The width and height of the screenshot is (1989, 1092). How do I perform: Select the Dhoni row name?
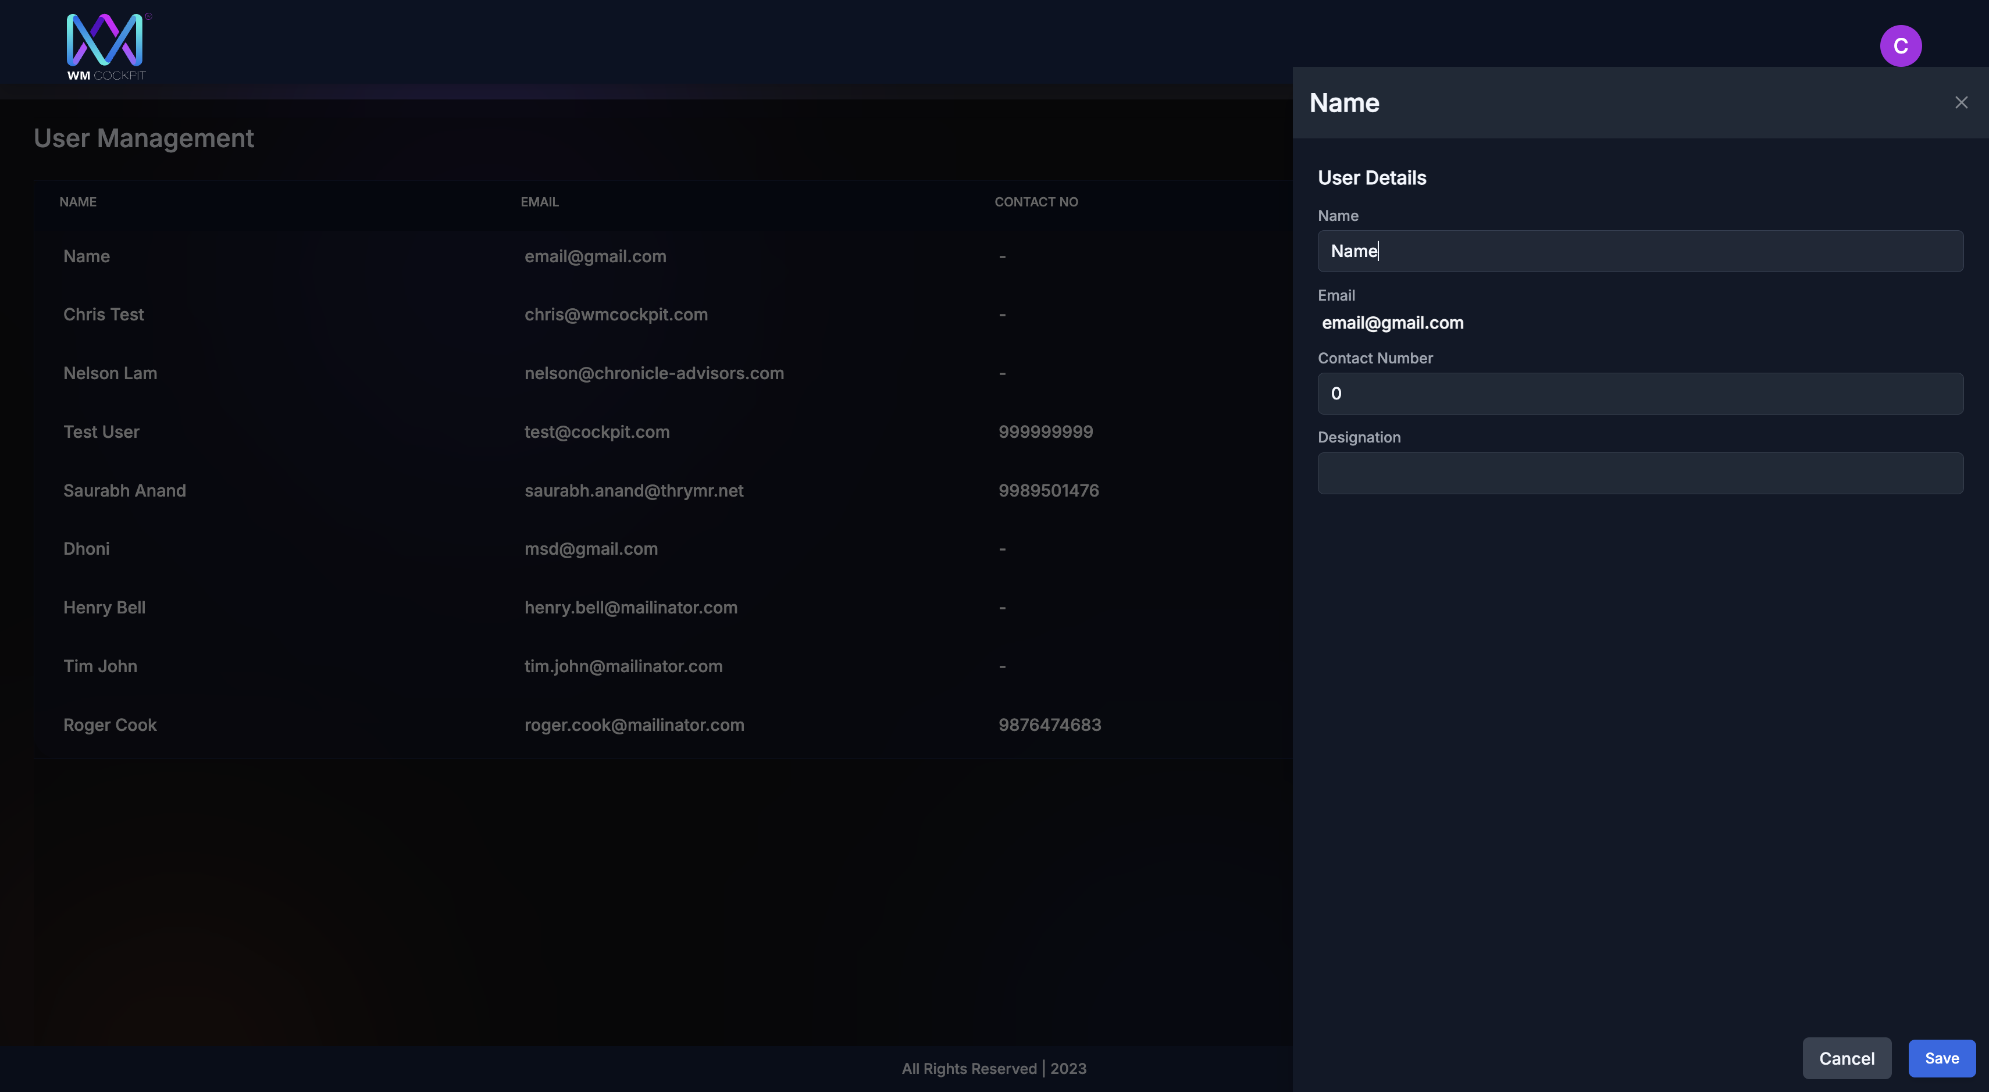[x=87, y=549]
